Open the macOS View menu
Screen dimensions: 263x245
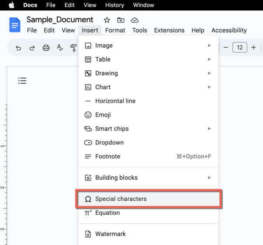point(90,5)
